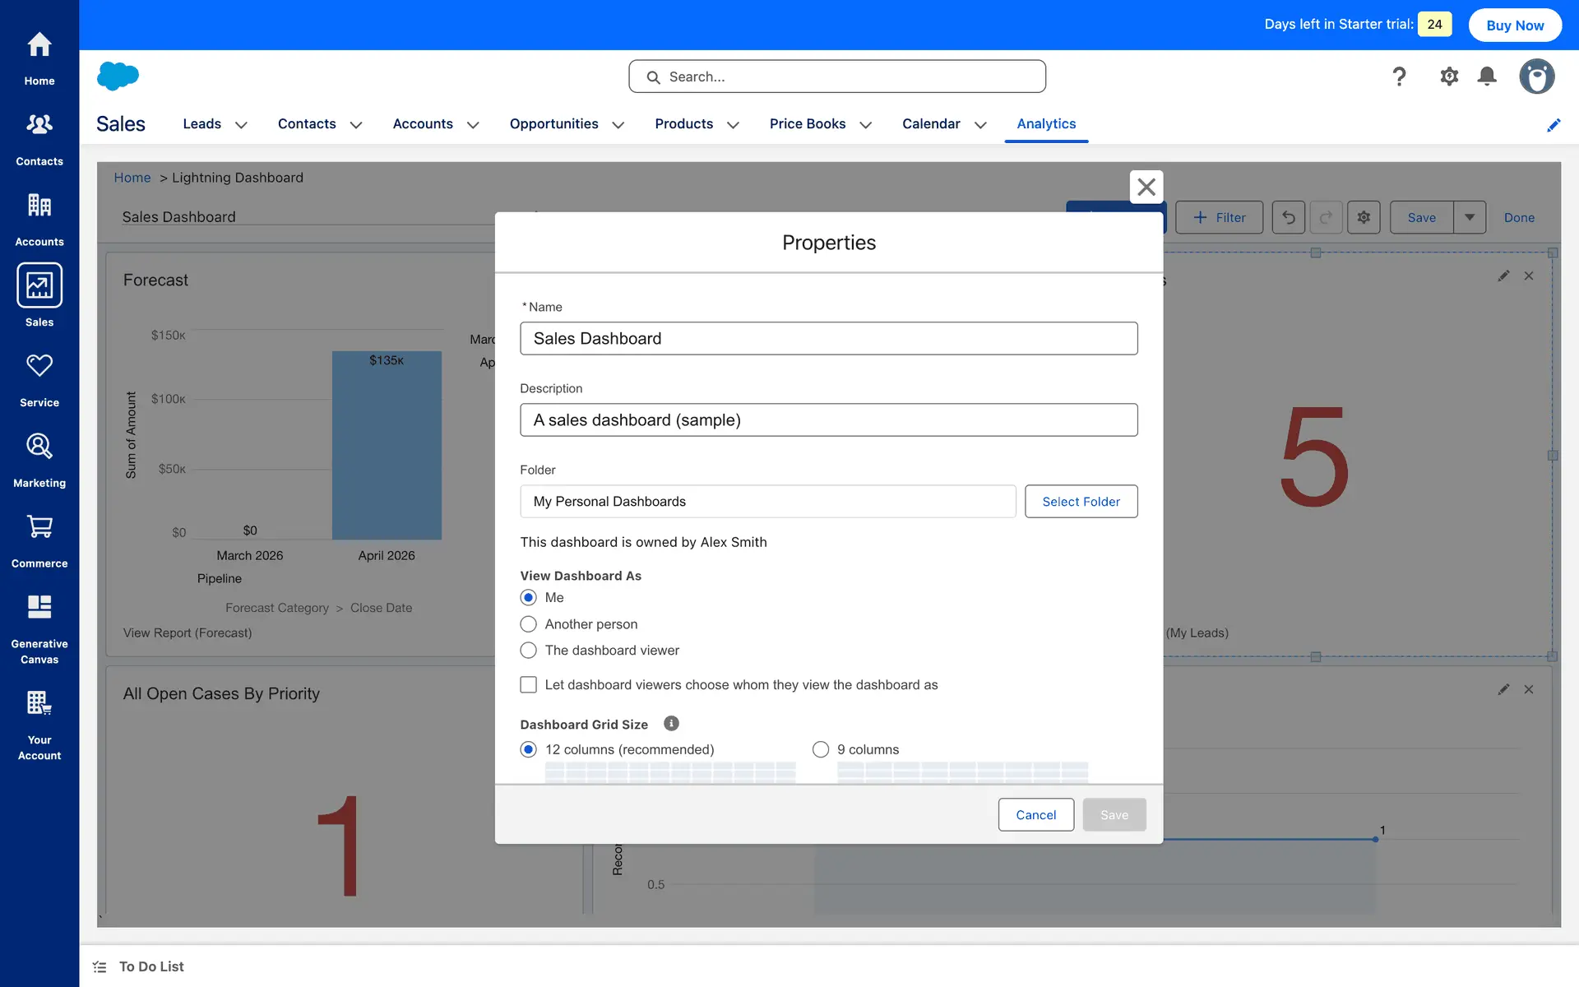Click the help question mark icon
Screen dimensions: 1579x987
click(1399, 76)
